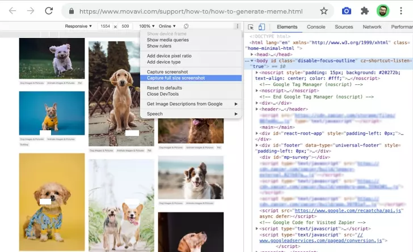Click the two running corgis photo
The width and height of the screenshot is (413, 252).
tap(121, 206)
